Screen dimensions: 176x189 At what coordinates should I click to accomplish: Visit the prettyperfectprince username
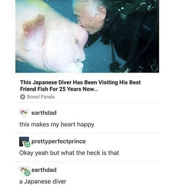pyautogui.click(x=59, y=141)
